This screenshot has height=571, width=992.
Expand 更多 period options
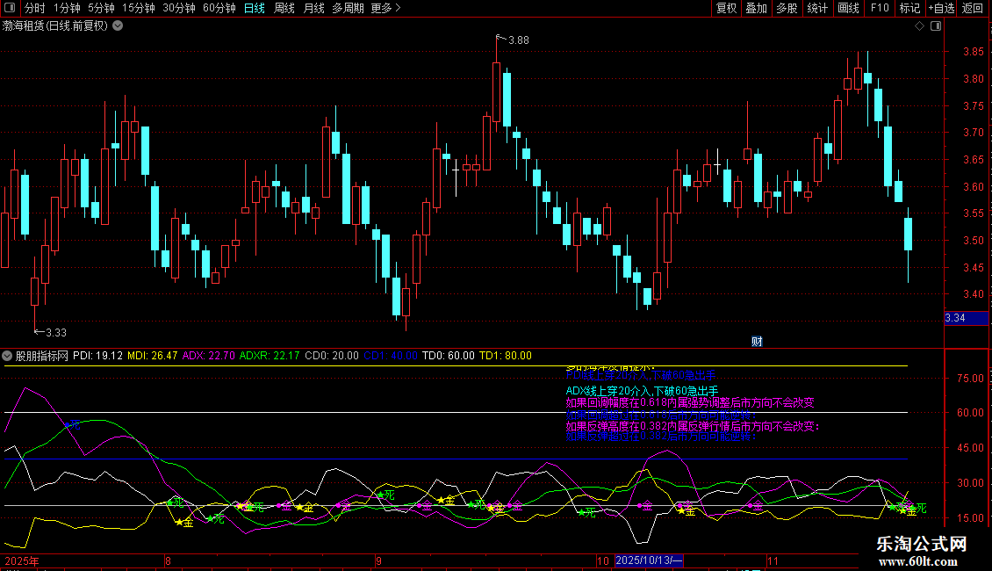pyautogui.click(x=385, y=9)
